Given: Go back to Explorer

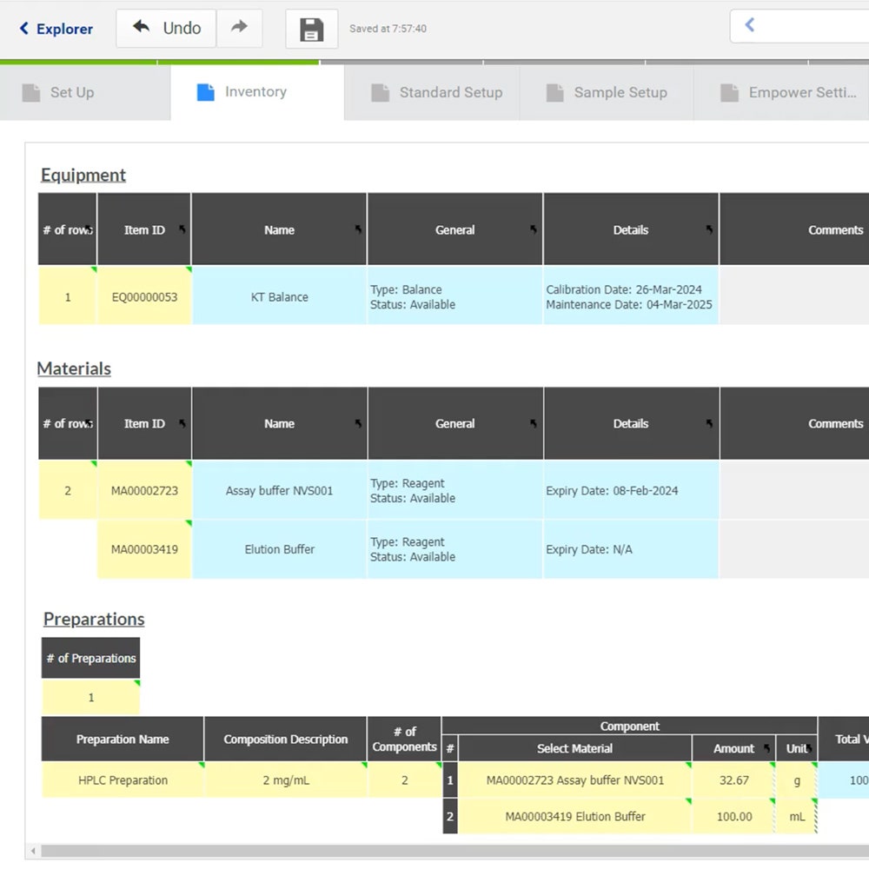Looking at the screenshot, I should tap(56, 29).
